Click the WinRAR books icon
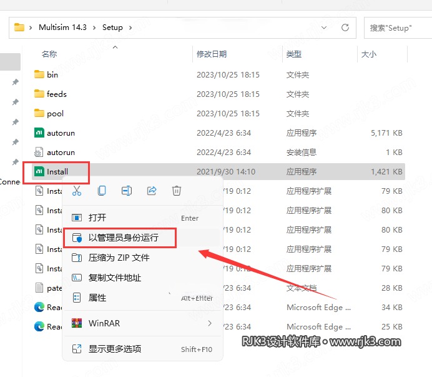The image size is (432, 377). click(77, 323)
